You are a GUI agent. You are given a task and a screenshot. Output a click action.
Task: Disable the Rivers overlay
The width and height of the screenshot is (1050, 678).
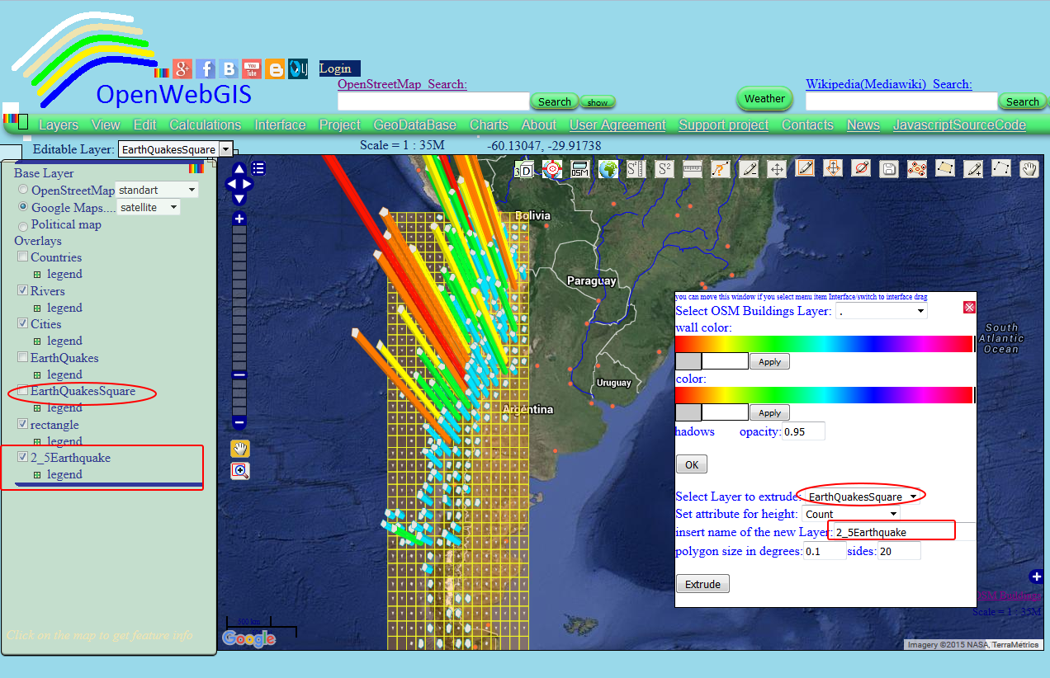pyautogui.click(x=21, y=290)
